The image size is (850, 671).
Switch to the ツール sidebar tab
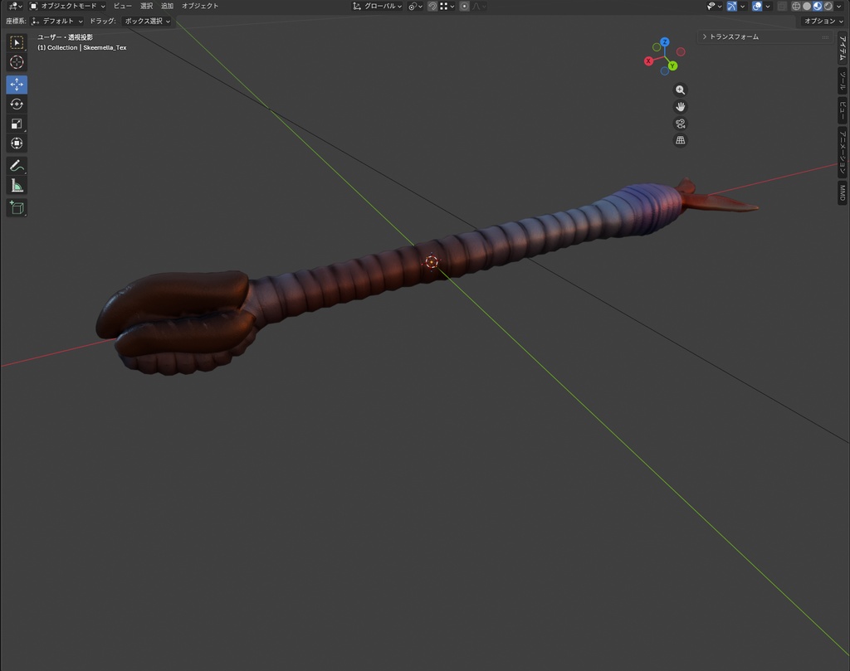click(x=843, y=80)
